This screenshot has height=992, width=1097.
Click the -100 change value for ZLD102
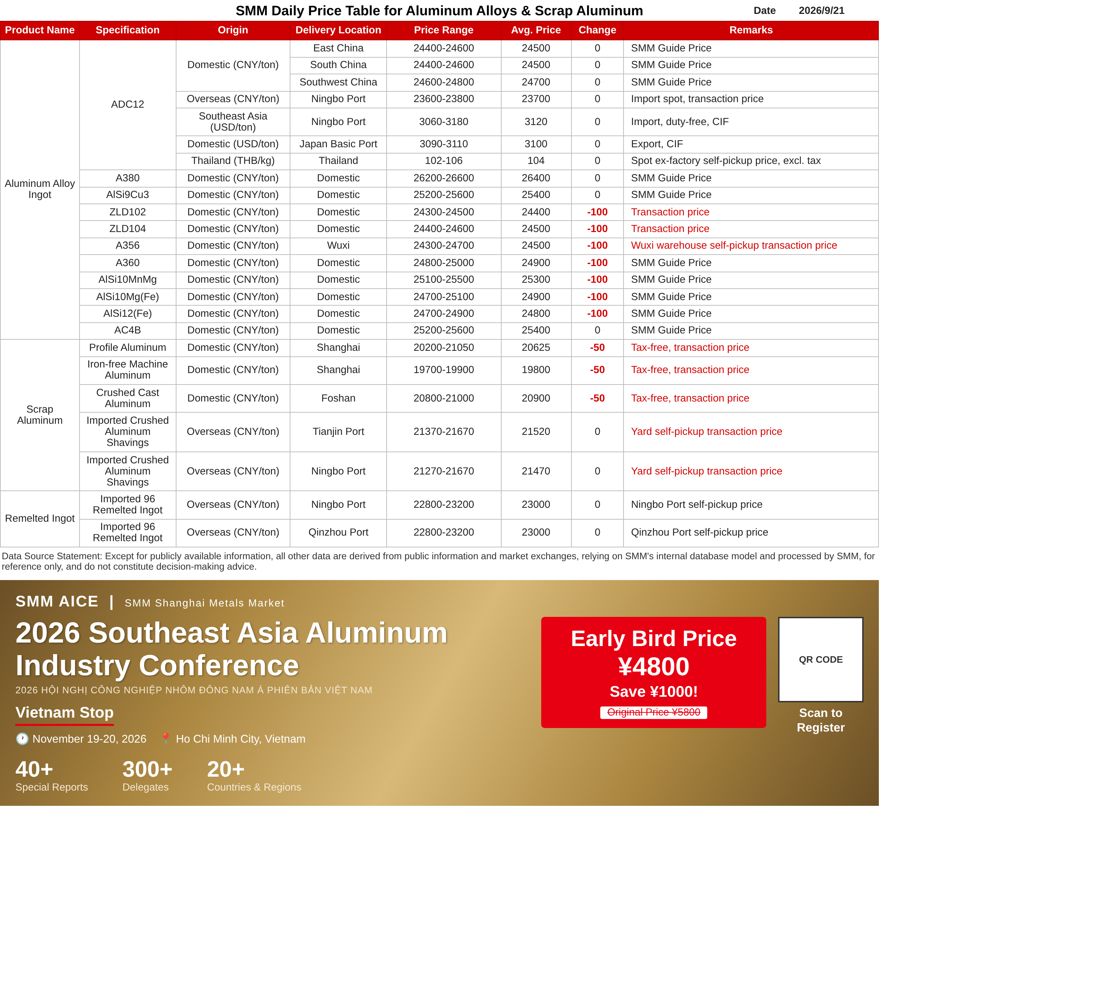597,212
